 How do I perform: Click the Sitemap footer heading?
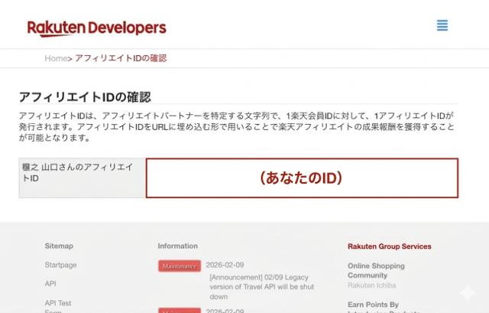[59, 246]
